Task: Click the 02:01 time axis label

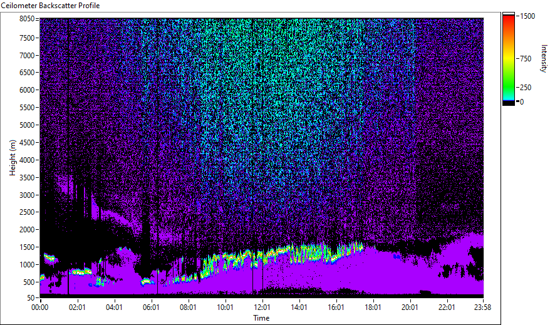Action: click(x=77, y=307)
